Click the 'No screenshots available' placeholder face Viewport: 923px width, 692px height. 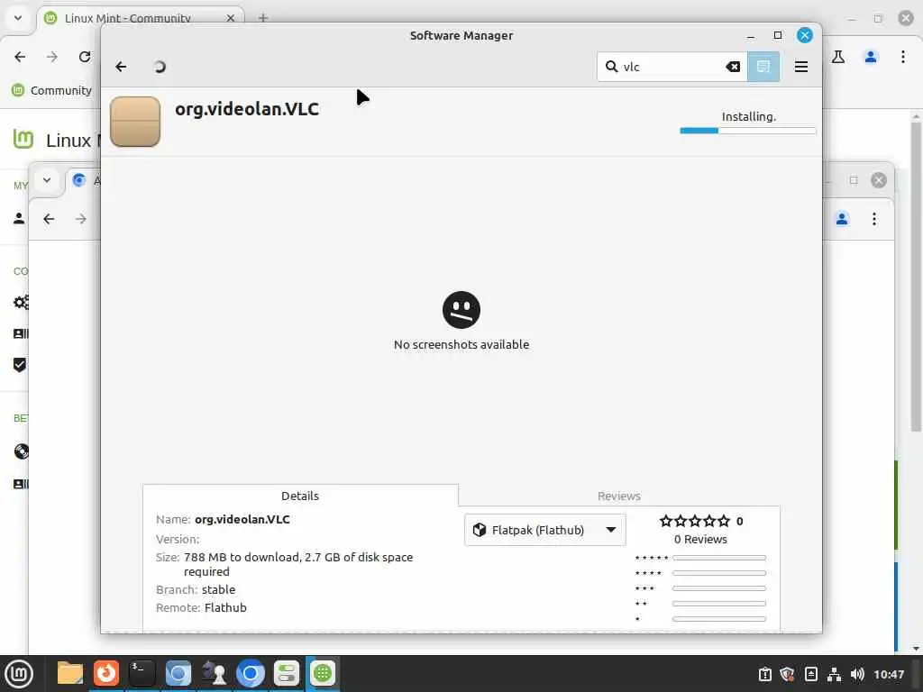pos(461,310)
